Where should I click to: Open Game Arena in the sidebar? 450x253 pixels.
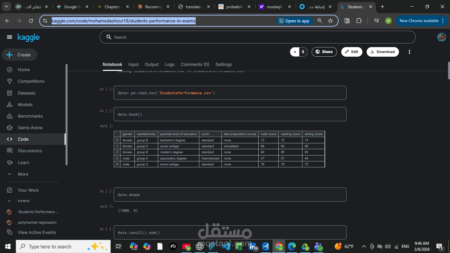[30, 127]
